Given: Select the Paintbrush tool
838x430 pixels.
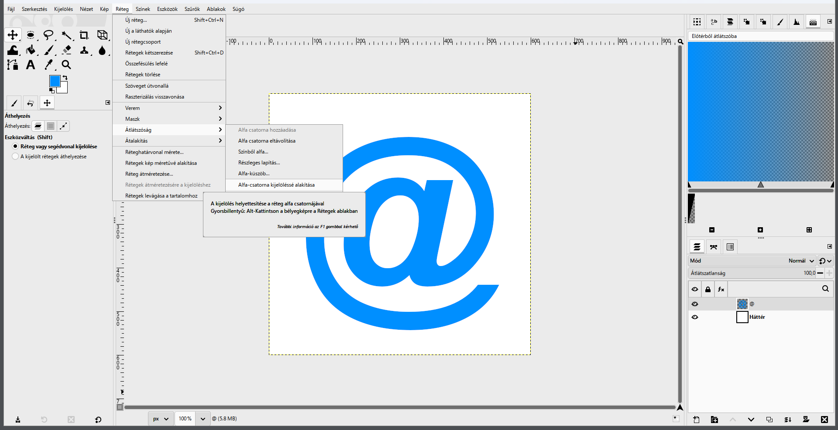Looking at the screenshot, I should [48, 50].
